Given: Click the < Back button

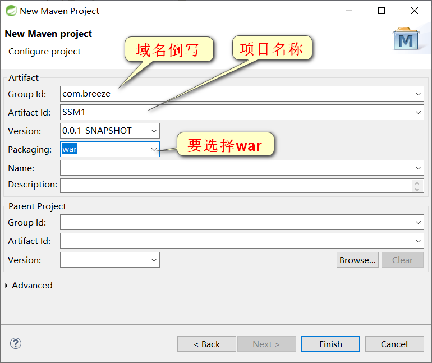Looking at the screenshot, I should click(206, 344).
